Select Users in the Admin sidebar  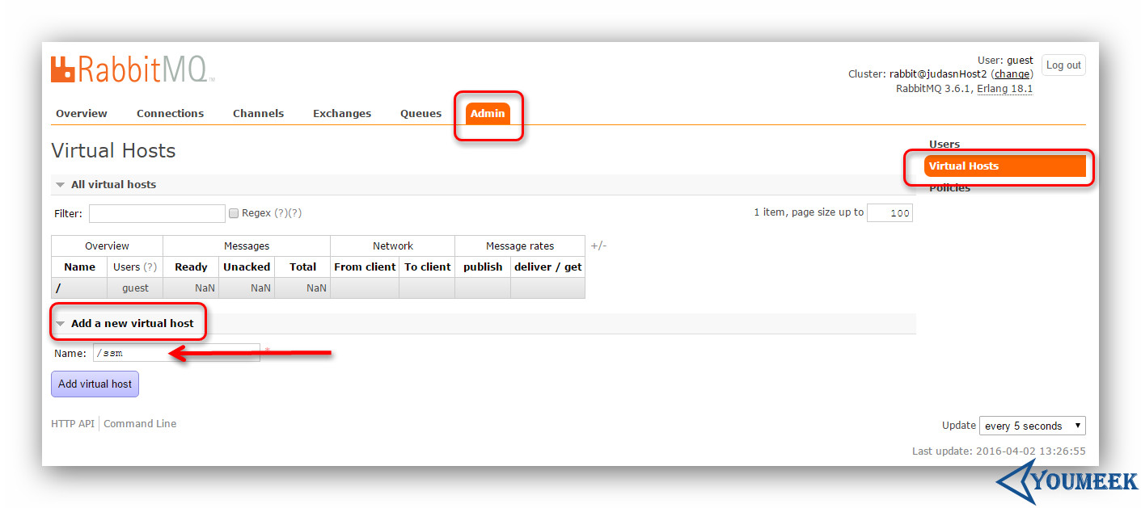click(944, 144)
